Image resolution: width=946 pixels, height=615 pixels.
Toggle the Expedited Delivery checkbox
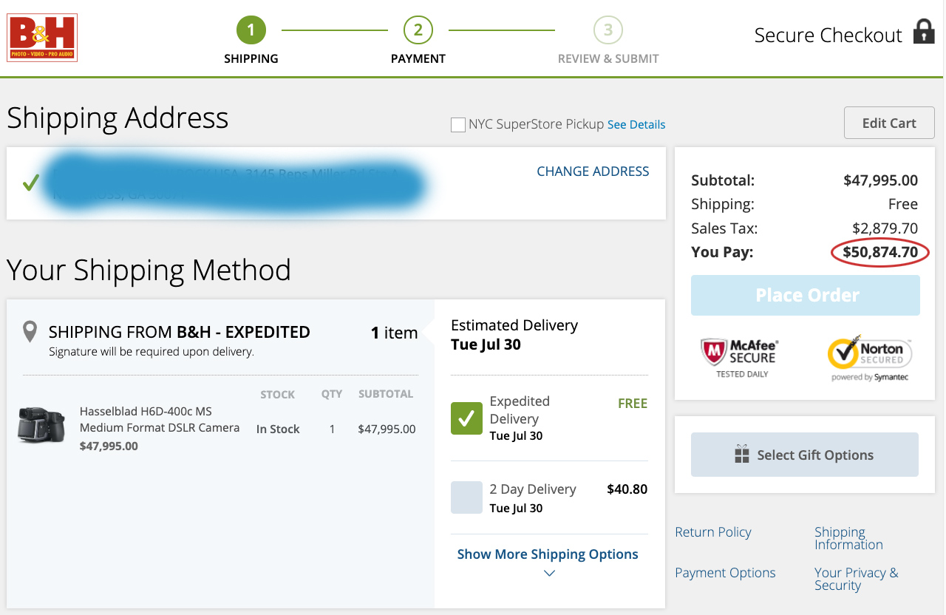(x=466, y=418)
